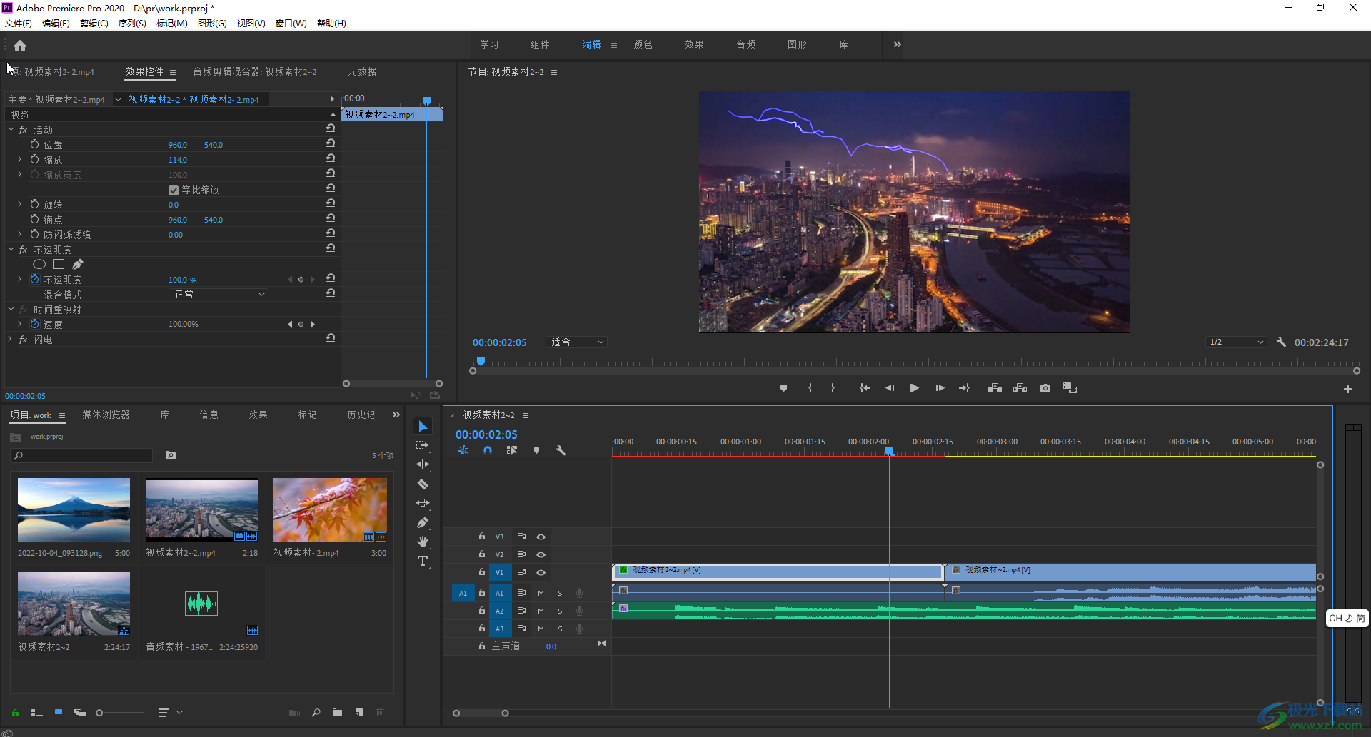Click the Lift button

(995, 388)
